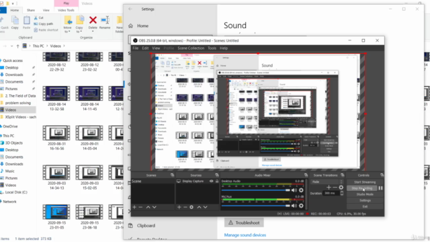Open Quick Access Toolbar customize dropdown
Image resolution: width=430 pixels, height=242 pixels.
[x=13, y=3]
